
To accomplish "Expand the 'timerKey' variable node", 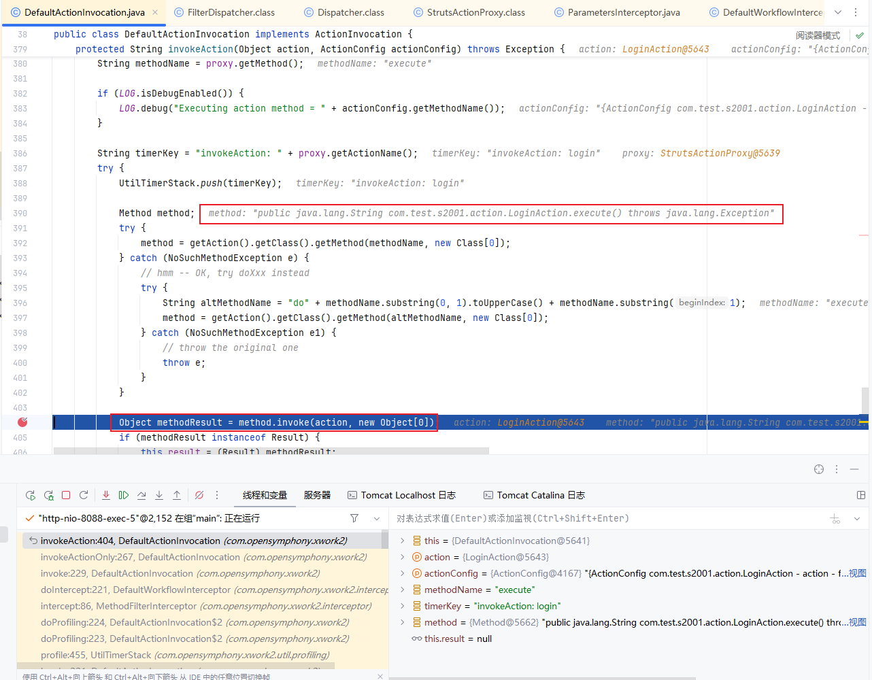I will 402,606.
